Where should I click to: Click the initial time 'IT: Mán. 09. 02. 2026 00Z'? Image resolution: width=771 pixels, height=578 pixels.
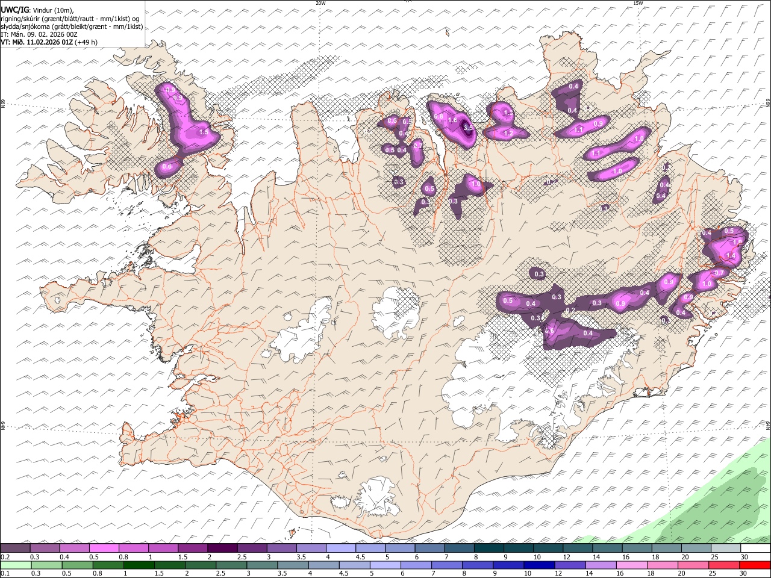[x=39, y=34]
